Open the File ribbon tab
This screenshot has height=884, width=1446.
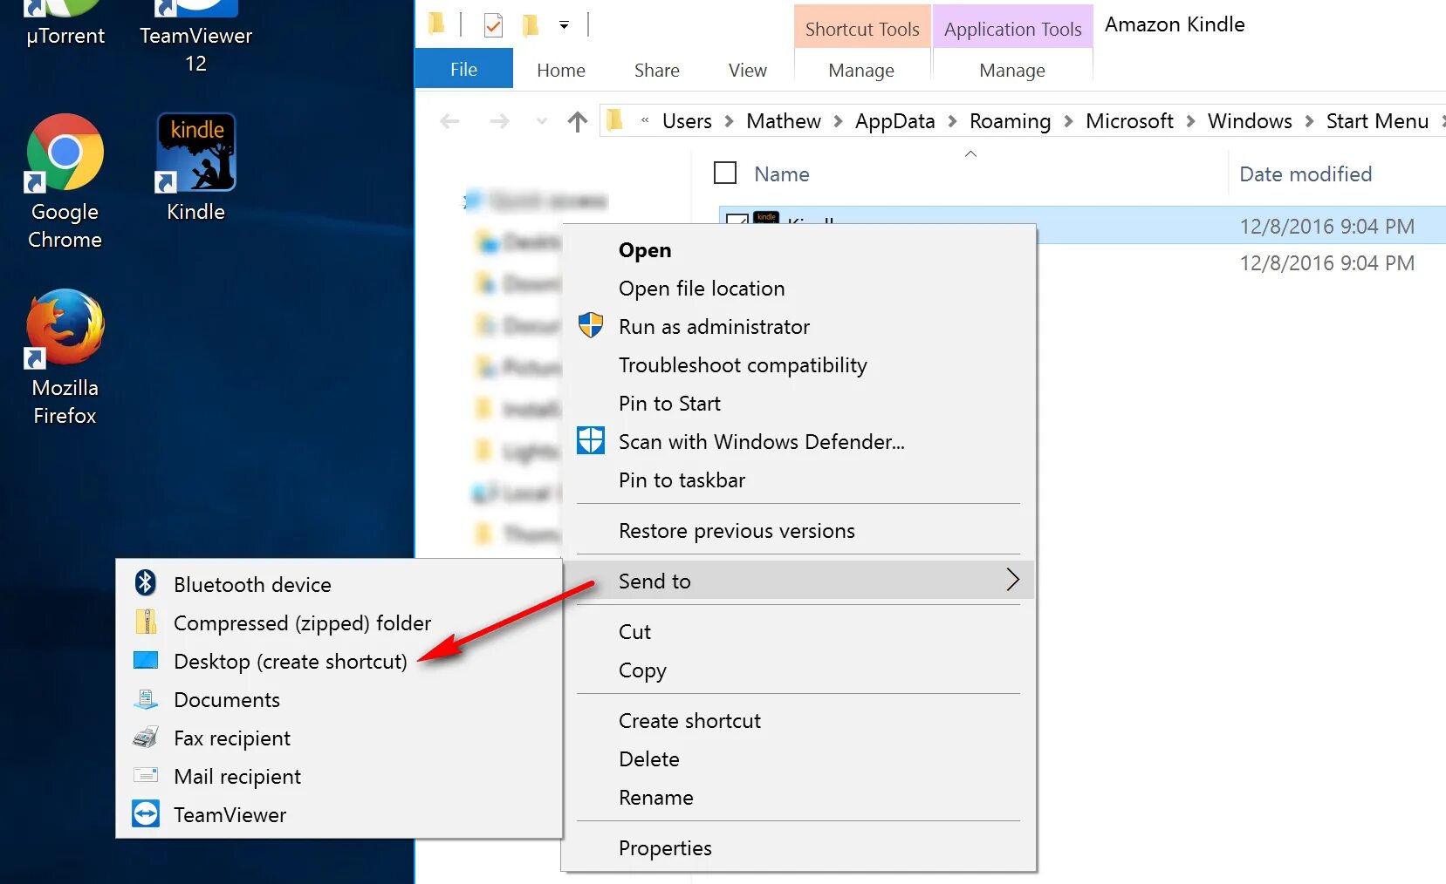(463, 69)
